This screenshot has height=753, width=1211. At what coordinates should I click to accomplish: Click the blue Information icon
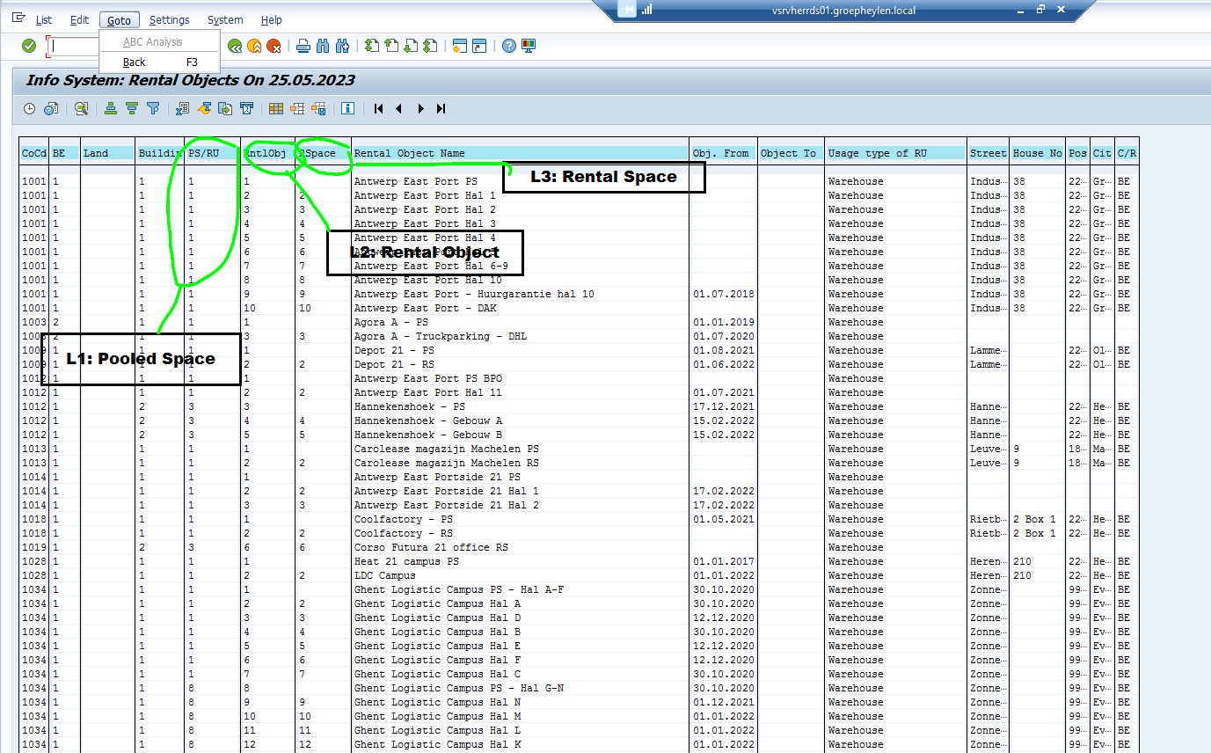click(348, 108)
